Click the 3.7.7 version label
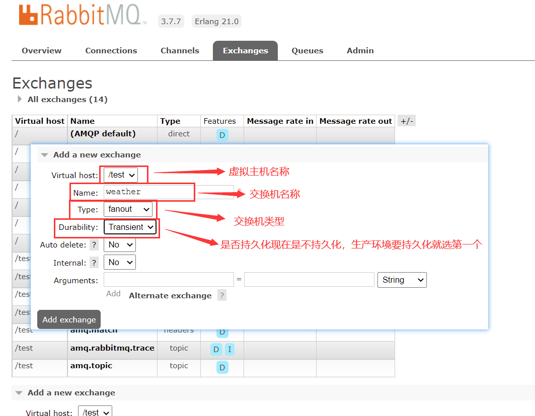535x416 pixels. (171, 21)
